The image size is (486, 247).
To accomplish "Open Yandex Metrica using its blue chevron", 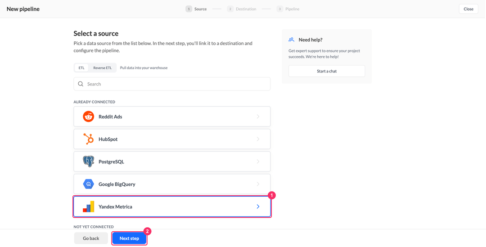I will click(258, 207).
